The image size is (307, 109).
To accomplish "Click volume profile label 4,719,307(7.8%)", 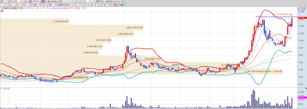I will 104,40.
